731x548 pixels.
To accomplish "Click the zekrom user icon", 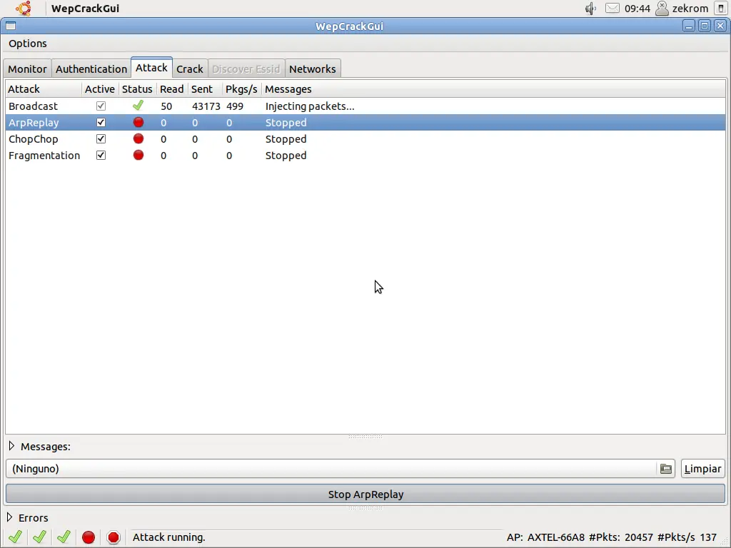I will pos(662,9).
